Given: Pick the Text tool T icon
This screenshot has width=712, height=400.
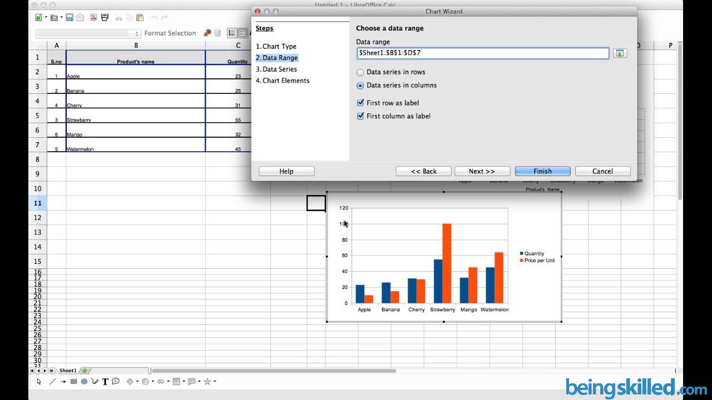Looking at the screenshot, I should 105,381.
